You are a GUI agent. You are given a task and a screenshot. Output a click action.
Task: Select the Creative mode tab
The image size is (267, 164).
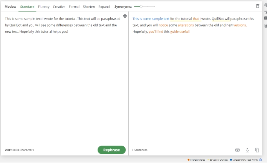pyautogui.click(x=59, y=7)
